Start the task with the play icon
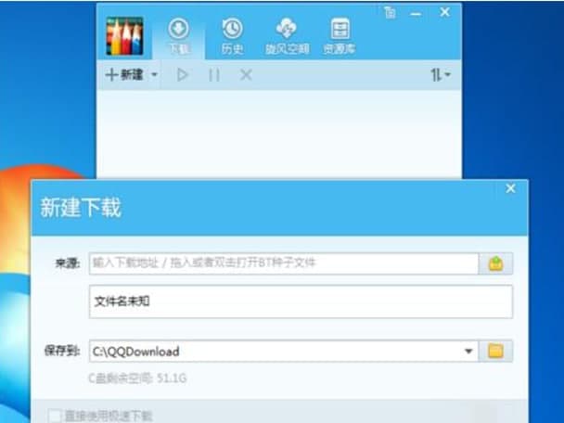564x423 pixels. 183,75
